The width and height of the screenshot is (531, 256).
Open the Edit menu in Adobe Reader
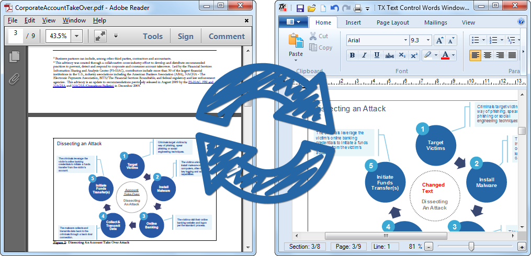pyautogui.click(x=30, y=20)
